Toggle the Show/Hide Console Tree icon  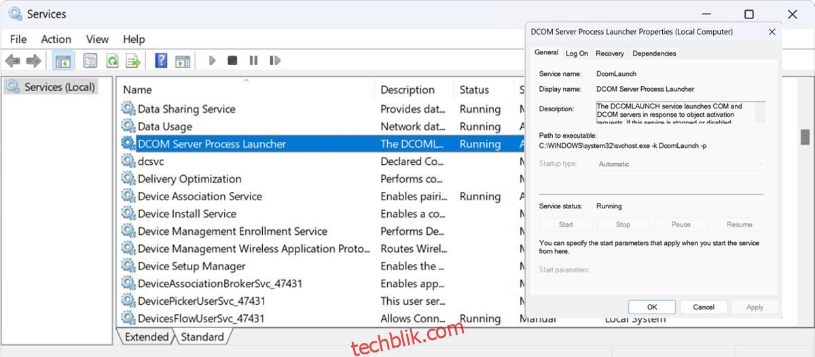point(63,61)
